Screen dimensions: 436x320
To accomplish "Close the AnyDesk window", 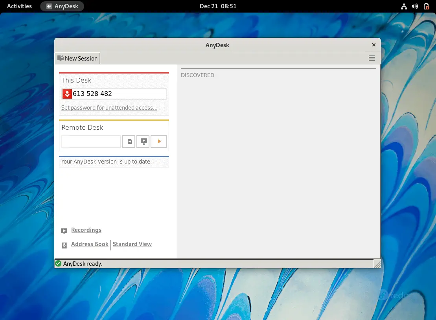I will pyautogui.click(x=374, y=45).
